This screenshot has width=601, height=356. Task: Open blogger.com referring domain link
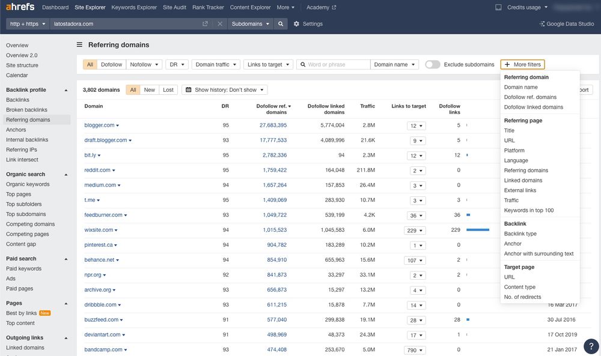99,125
